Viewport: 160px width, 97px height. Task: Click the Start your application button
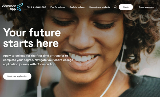tap(17, 76)
